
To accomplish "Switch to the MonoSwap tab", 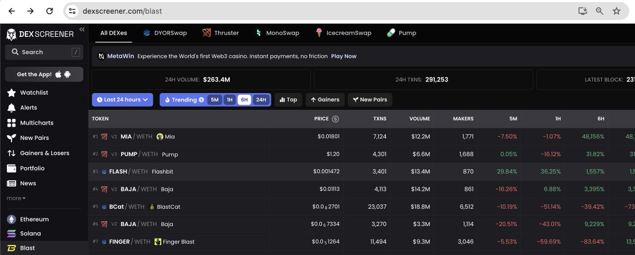I will (278, 33).
